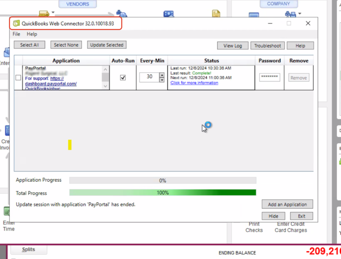Click the 'Update session with application' status message
Image resolution: width=341 pixels, height=259 pixels.
point(76,204)
